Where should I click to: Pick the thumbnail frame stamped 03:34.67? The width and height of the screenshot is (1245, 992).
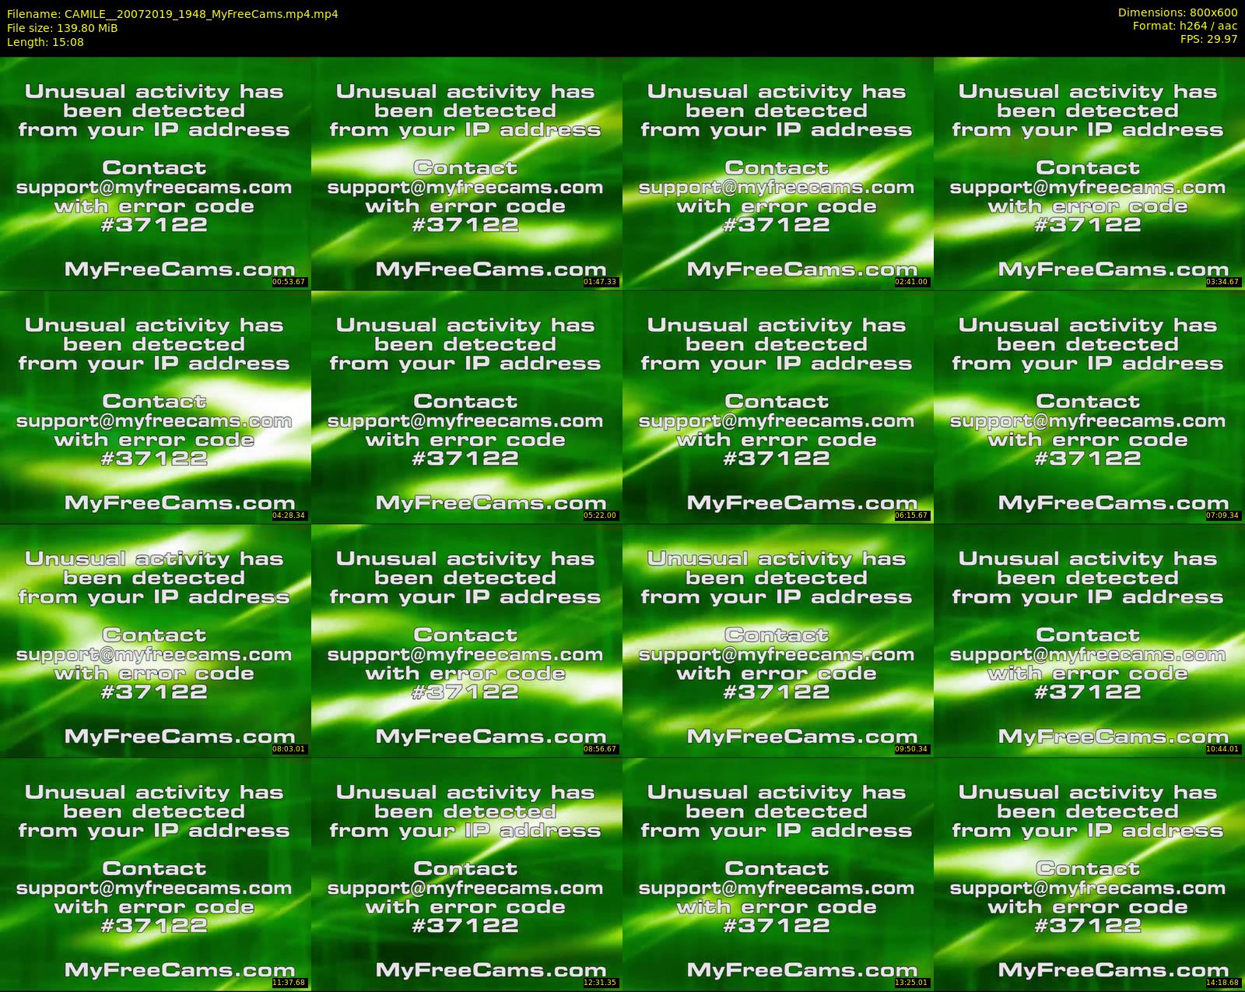click(x=1089, y=173)
